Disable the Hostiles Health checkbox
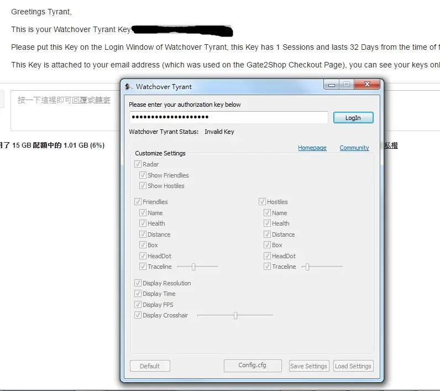The width and height of the screenshot is (440, 391). coord(268,223)
